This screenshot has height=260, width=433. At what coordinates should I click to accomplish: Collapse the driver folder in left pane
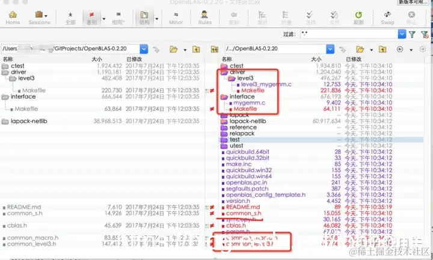pyautogui.click(x=5, y=72)
